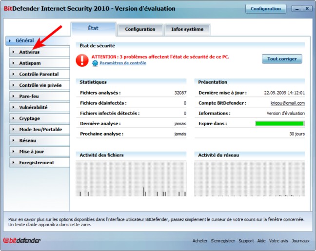This screenshot has width=316, height=251.
Task: Click the Configuration button in title bar
Action: [x=266, y=9]
